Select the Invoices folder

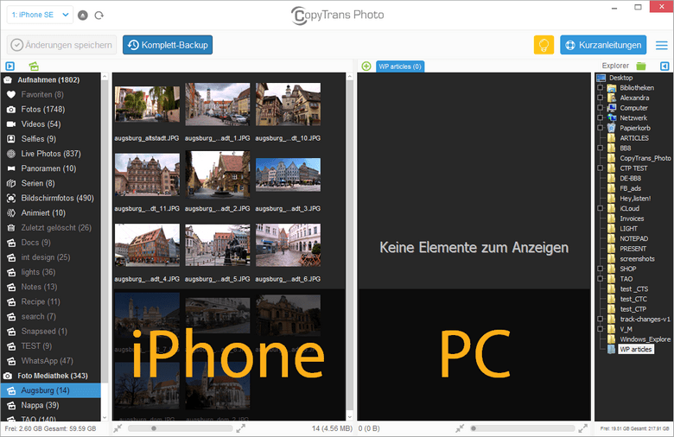(x=632, y=218)
